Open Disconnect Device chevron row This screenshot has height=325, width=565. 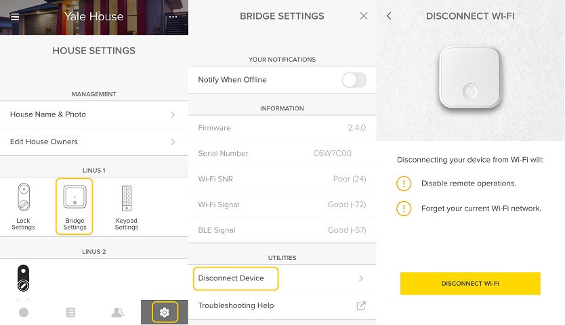click(361, 278)
